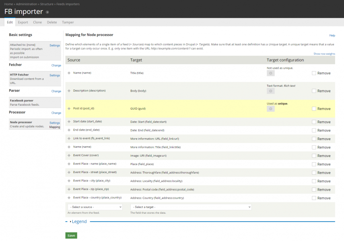Click drag handle of Start date row
The image size is (344, 241).
(69, 122)
